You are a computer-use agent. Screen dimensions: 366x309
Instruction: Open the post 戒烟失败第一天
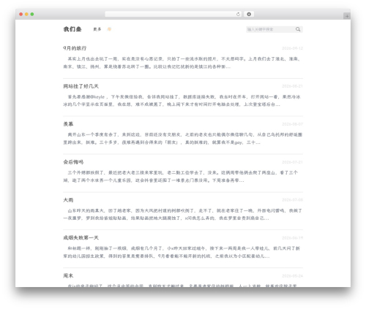coord(81,237)
